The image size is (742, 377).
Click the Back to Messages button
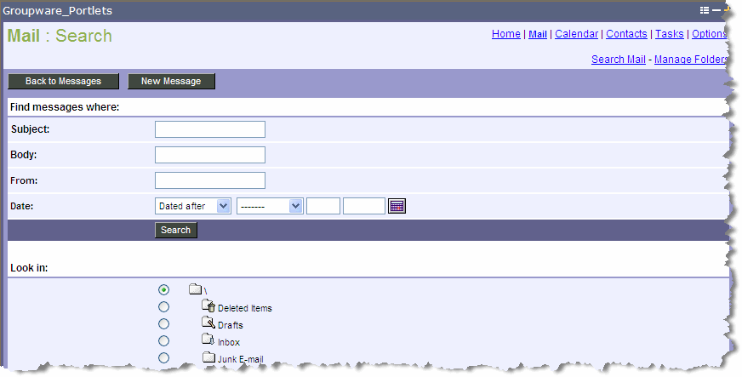[x=64, y=81]
